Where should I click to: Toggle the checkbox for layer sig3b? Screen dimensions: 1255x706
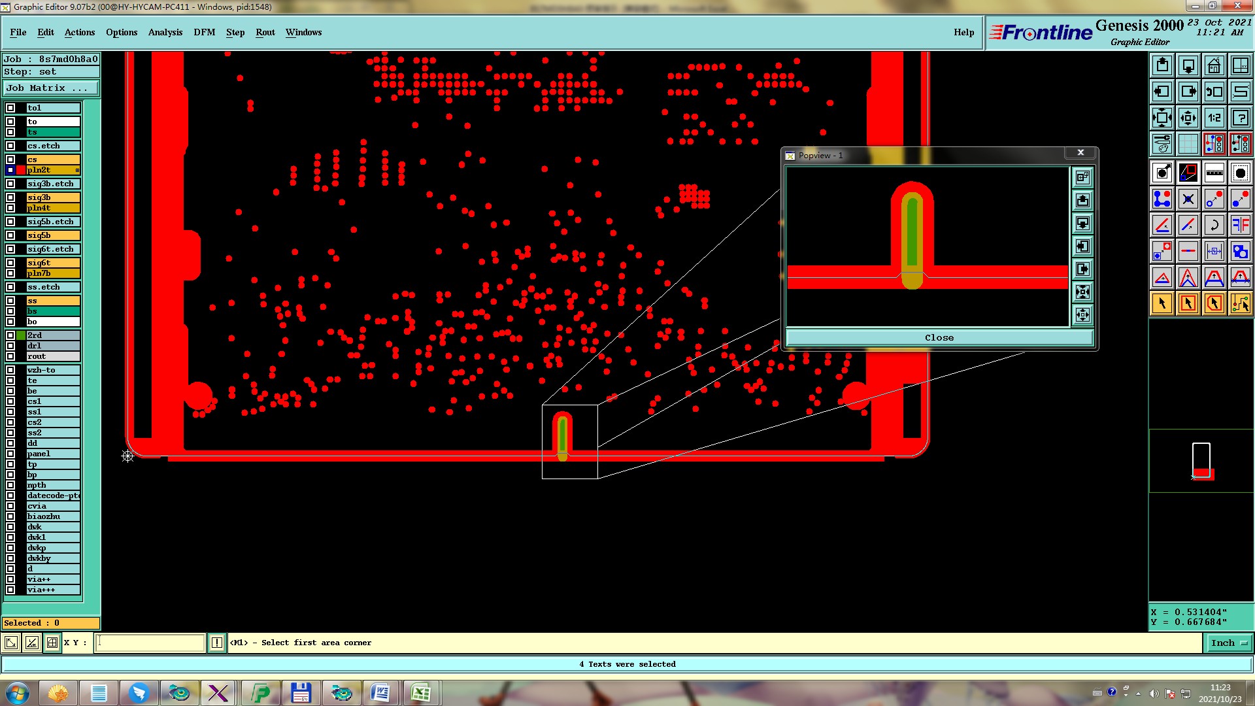coord(10,197)
